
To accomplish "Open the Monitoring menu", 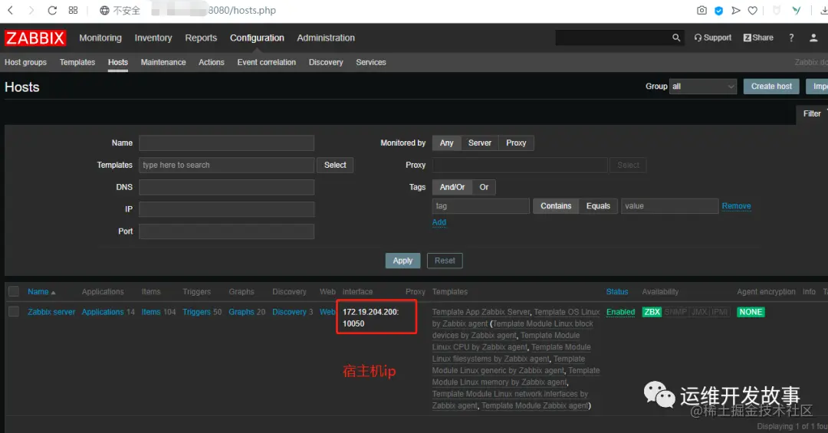I will [100, 38].
